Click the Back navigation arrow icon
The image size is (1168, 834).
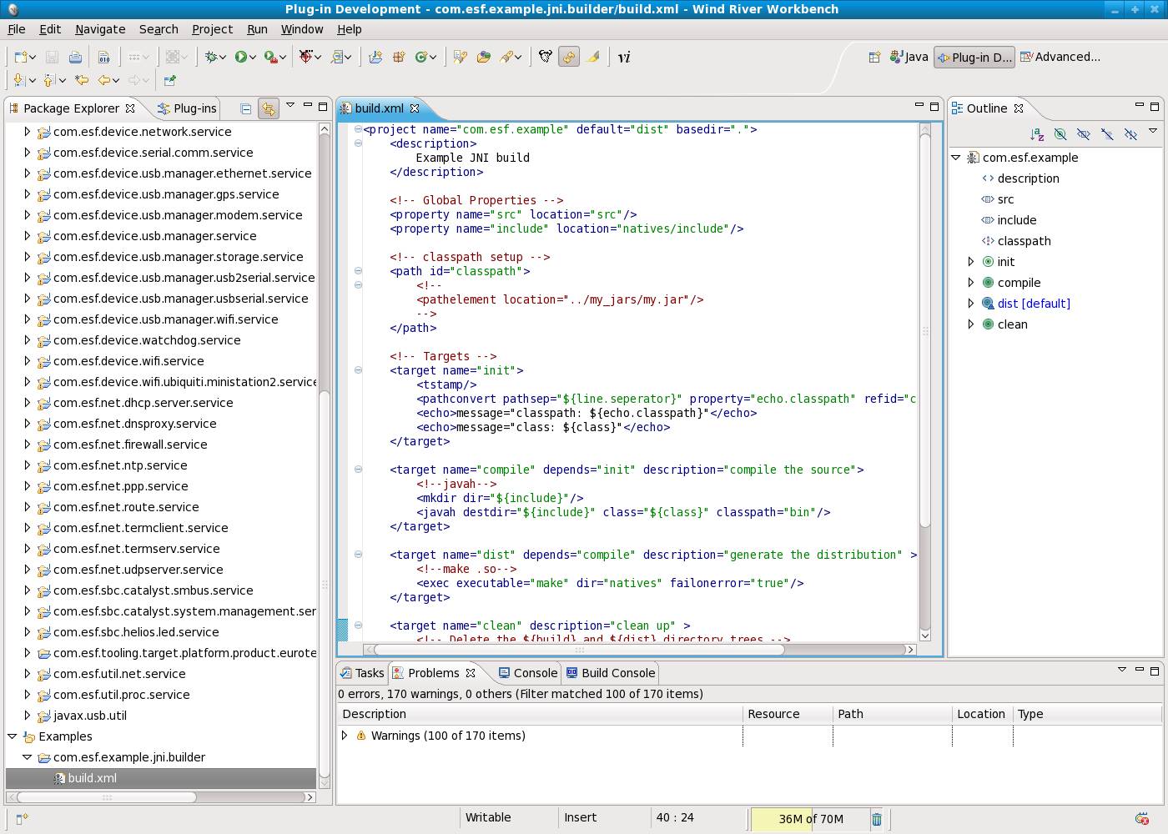pos(104,80)
